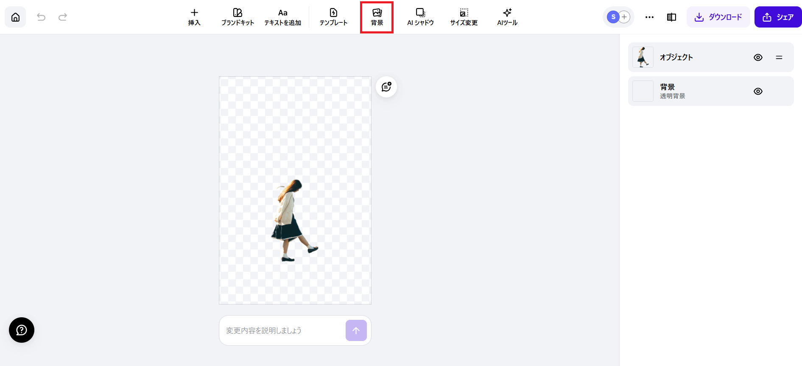Select the 背景 background tool

point(377,17)
